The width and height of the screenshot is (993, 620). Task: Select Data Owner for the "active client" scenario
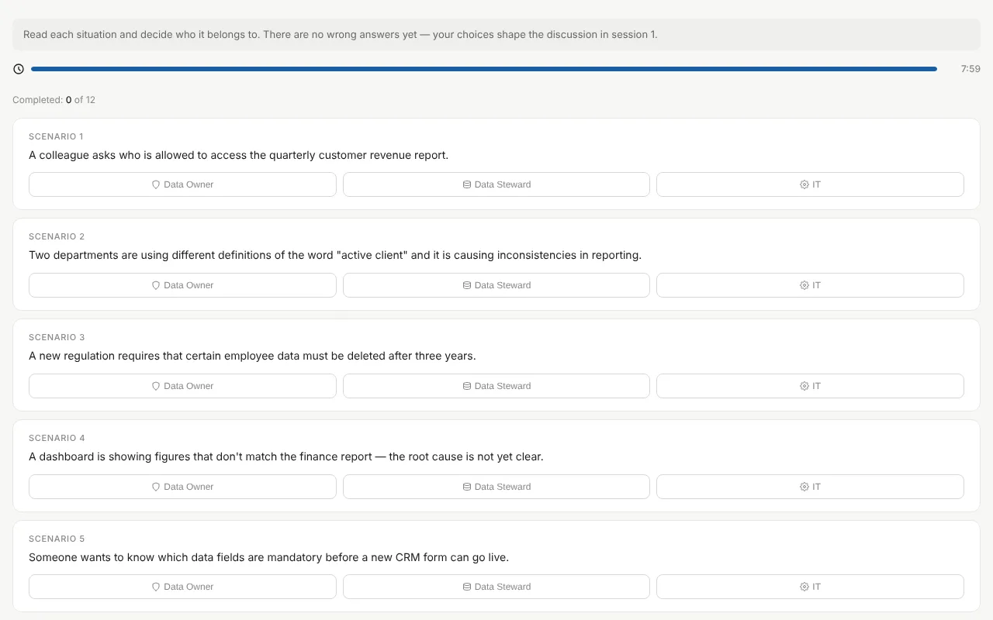pyautogui.click(x=182, y=285)
